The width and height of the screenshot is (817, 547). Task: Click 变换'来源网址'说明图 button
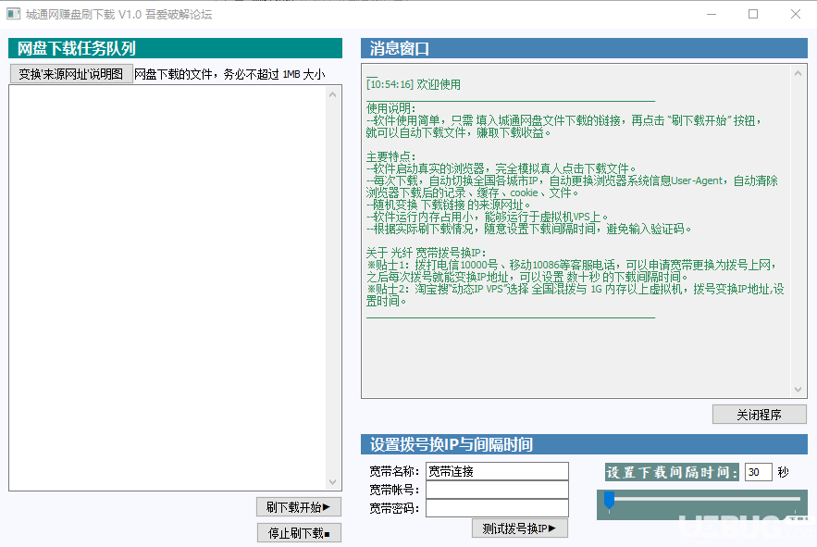[71, 74]
